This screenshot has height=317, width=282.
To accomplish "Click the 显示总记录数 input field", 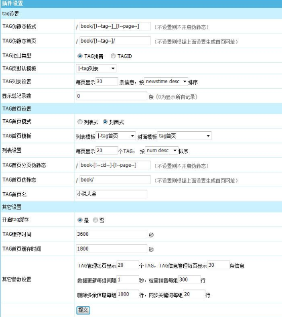I will pos(111,96).
